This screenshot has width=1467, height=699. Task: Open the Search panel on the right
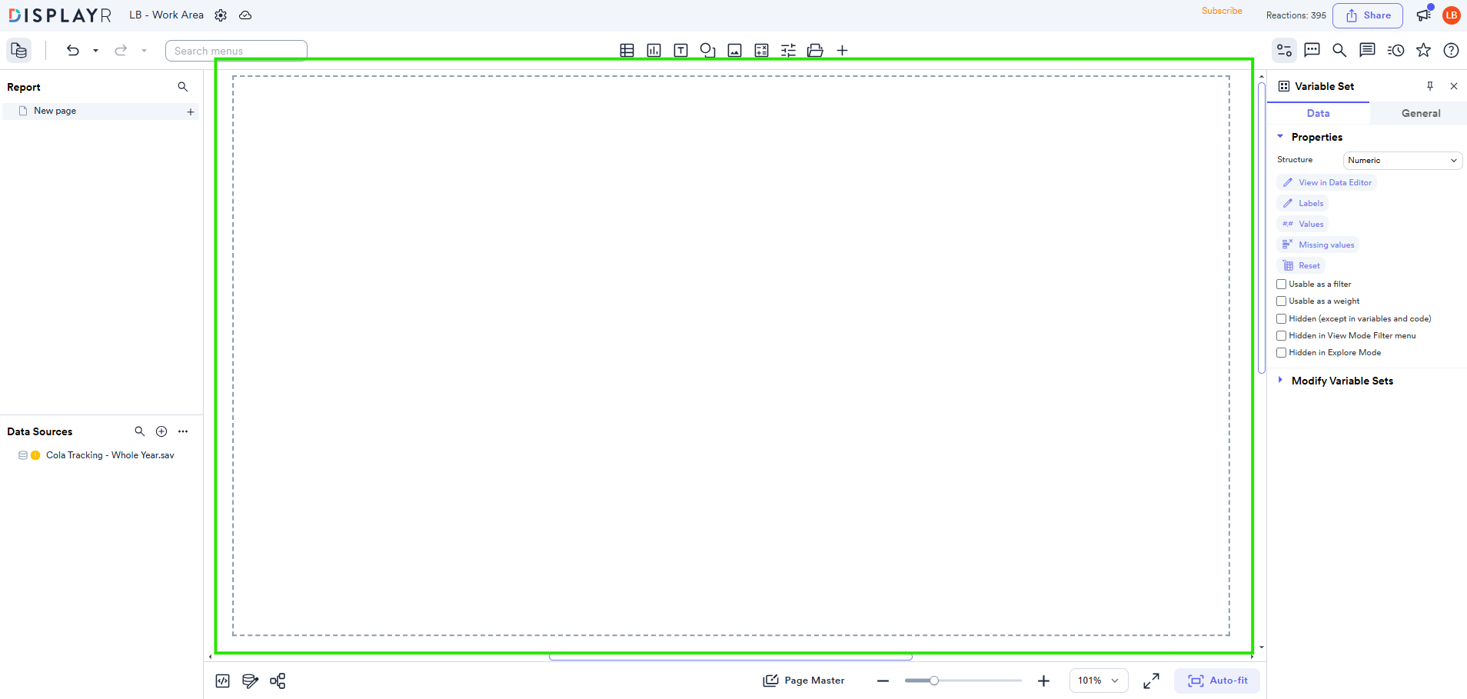1339,50
